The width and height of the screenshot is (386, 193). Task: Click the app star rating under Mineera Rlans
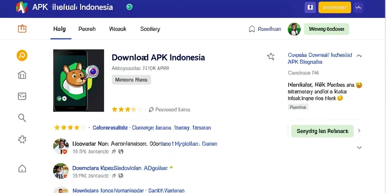point(127,110)
